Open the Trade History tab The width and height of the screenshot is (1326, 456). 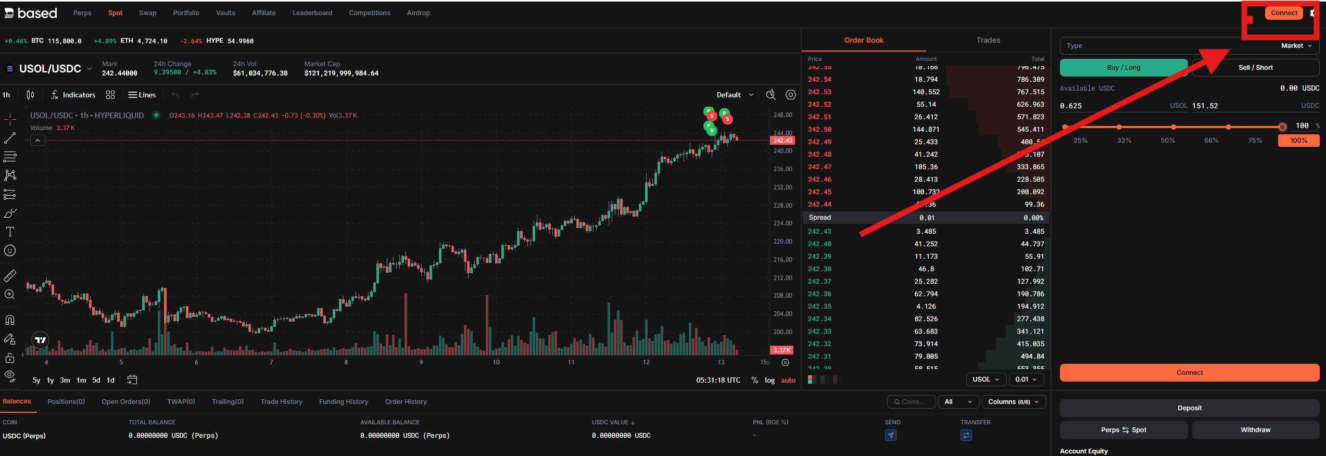(281, 402)
